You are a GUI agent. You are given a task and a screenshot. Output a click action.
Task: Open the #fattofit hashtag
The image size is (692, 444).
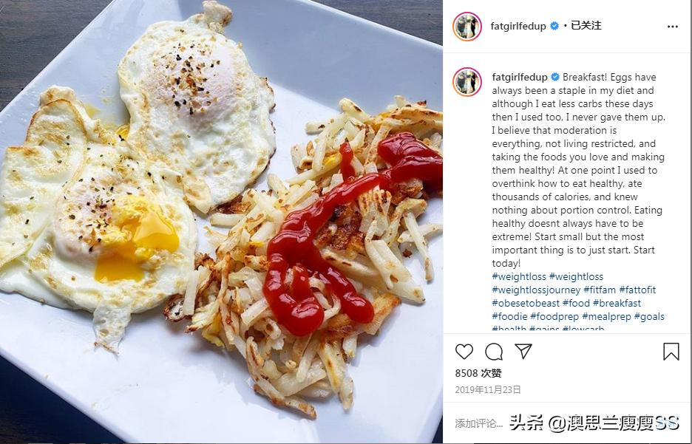click(x=637, y=290)
